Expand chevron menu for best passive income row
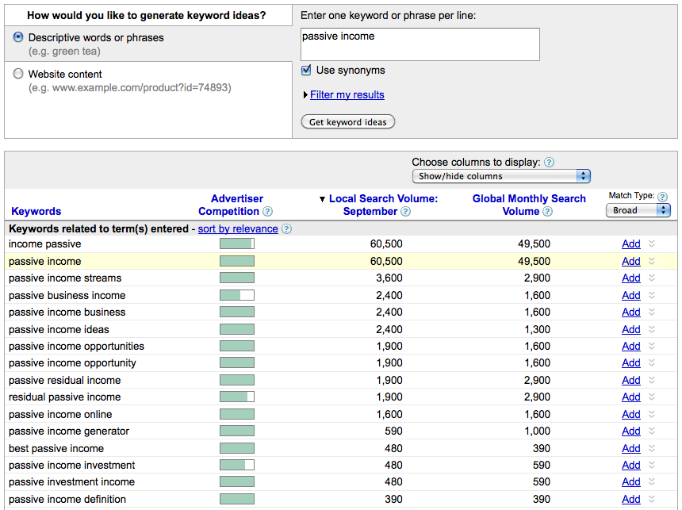Image resolution: width=682 pixels, height=510 pixels. click(652, 448)
